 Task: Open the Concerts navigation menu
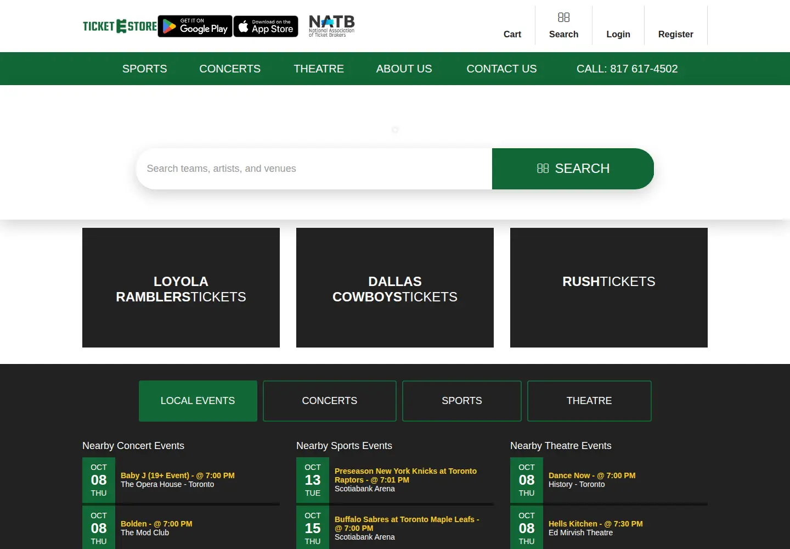[230, 69]
